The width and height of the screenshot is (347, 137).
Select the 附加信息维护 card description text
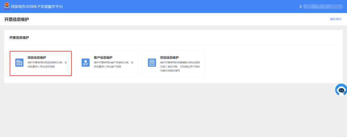[180, 66]
